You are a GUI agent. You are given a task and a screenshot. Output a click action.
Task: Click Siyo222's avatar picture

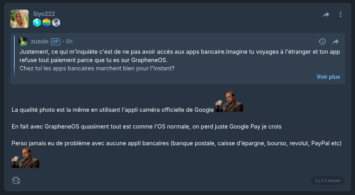(x=20, y=19)
